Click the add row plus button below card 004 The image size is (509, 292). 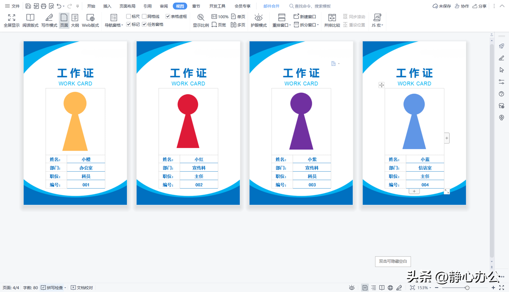[x=414, y=192]
